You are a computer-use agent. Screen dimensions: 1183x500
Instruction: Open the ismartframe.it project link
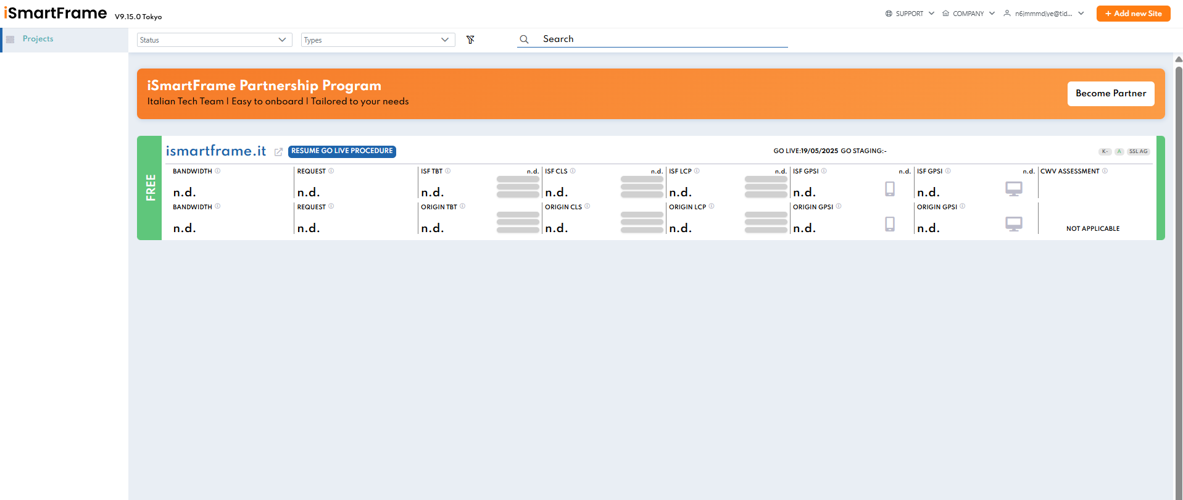(216, 151)
